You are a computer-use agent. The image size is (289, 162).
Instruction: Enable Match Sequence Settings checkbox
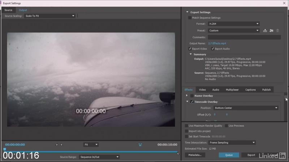point(190,18)
